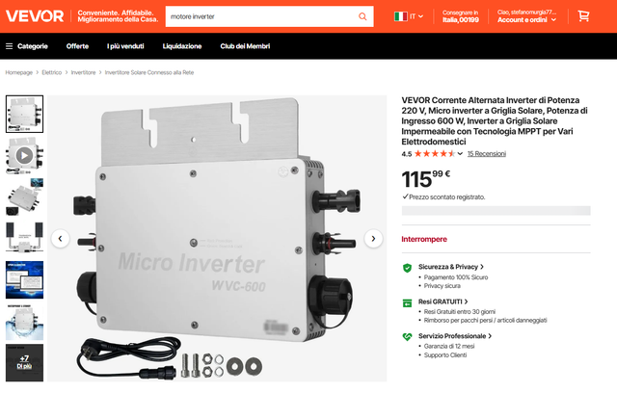617x393 pixels.
Task: Open the Offerte menu item
Action: 77,46
